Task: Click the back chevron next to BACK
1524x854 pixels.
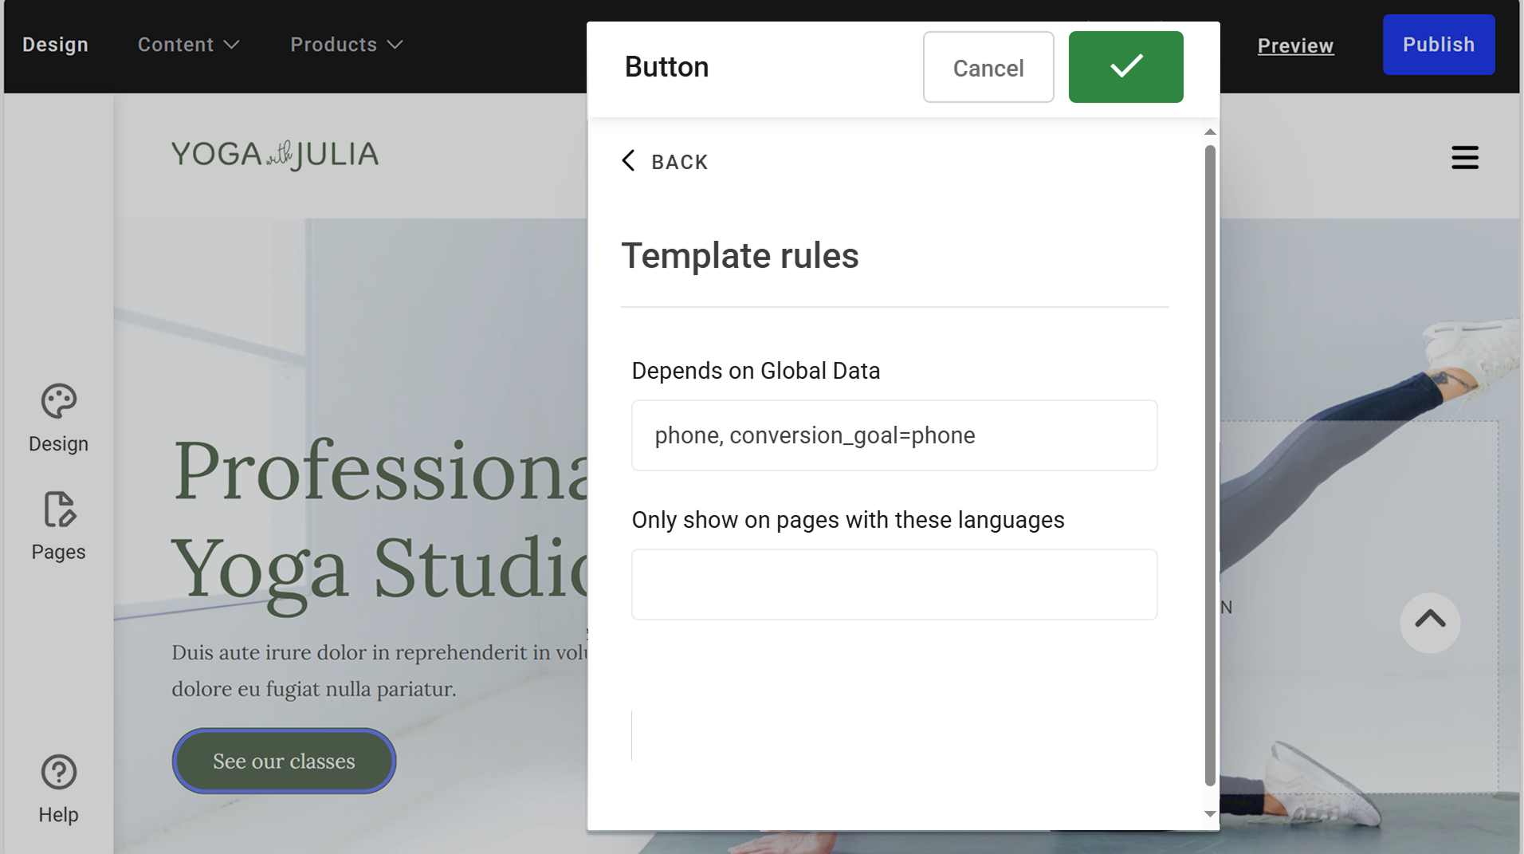Action: [x=629, y=160]
